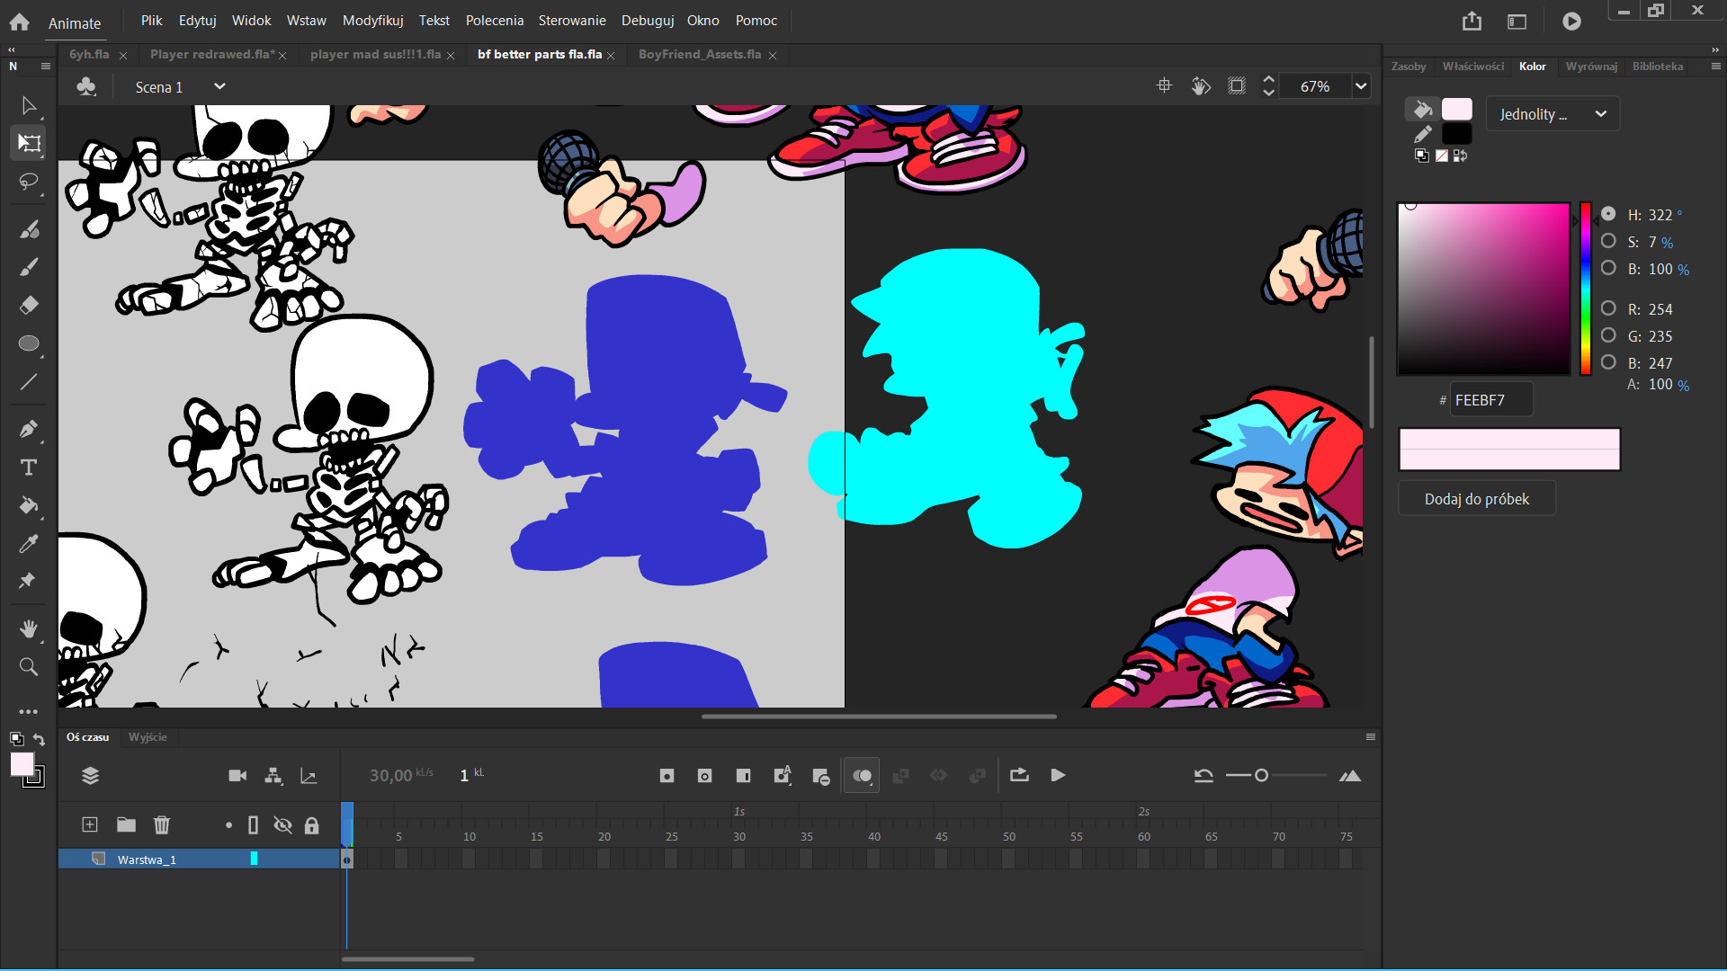1727x971 pixels.
Task: Open the Jednolity fill type dropdown
Action: [x=1553, y=114]
